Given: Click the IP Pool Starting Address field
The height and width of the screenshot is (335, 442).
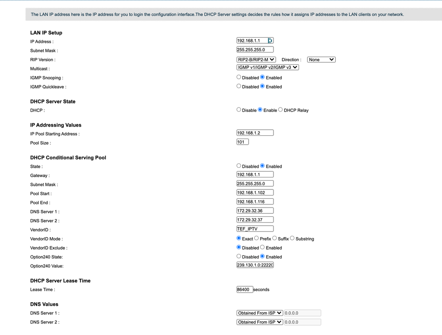Looking at the screenshot, I should [x=255, y=133].
